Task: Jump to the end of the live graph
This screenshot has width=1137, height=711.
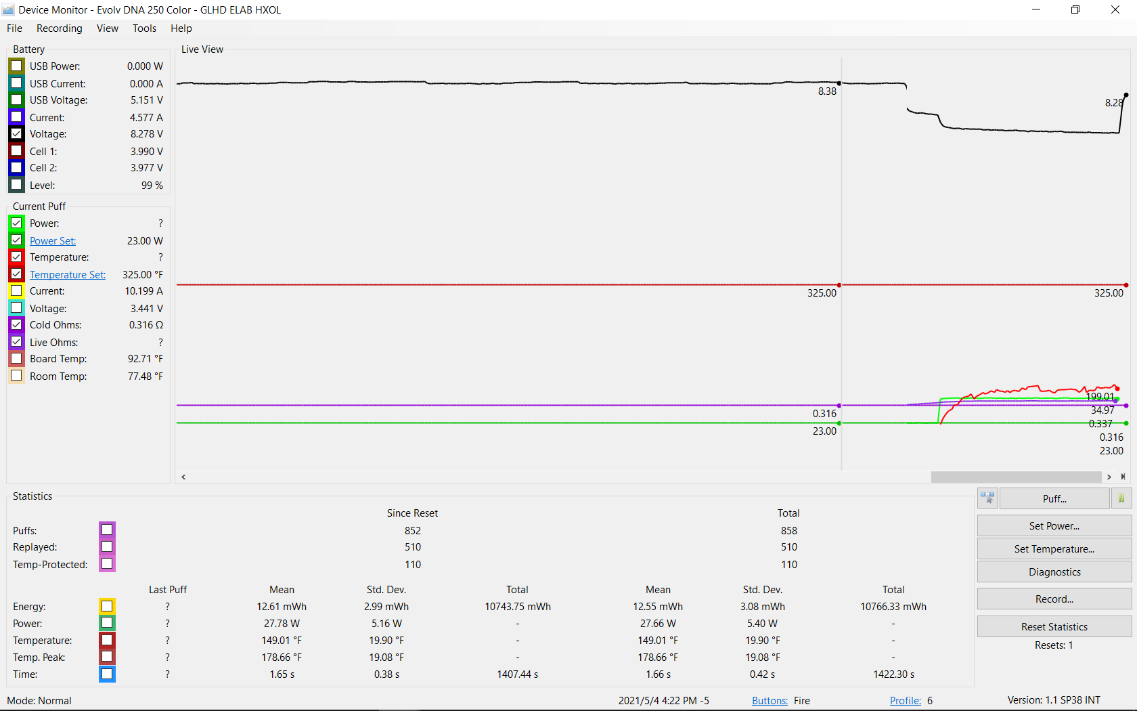Action: click(x=1123, y=477)
